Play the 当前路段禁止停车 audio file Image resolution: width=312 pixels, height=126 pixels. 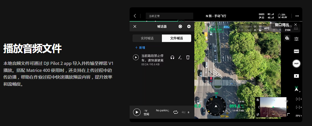(x=136, y=57)
